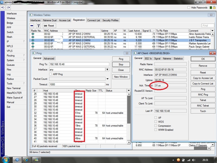Open the filter funnel in Wireless Tables
Image resolution: width=217 pixels, height=163 pixels.
click(39, 26)
